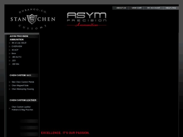Open the .223 ammunition category

pos(14,61)
